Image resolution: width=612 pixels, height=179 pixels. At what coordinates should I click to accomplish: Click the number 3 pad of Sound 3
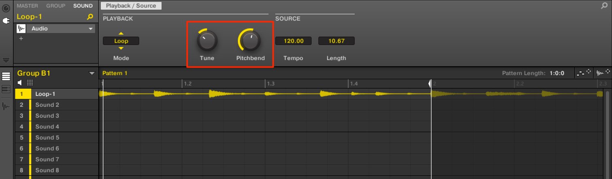tap(21, 116)
